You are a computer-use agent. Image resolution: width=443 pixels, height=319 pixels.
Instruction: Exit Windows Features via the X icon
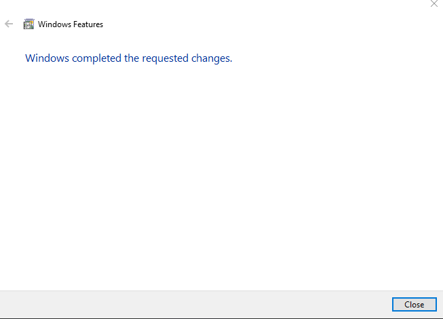(434, 4)
